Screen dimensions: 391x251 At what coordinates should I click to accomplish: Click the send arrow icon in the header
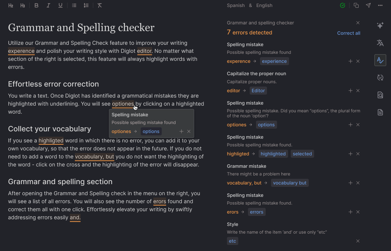368,5
